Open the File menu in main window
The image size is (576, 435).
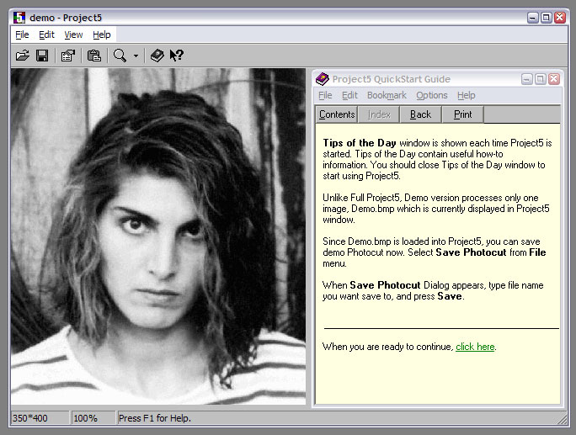point(22,34)
